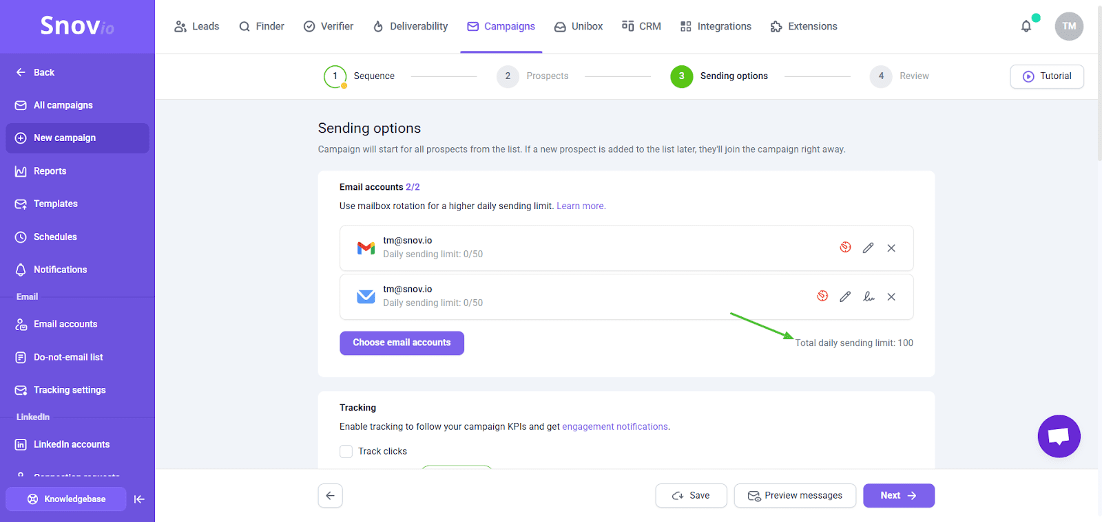Open Schedules in sidebar
This screenshot has width=1102, height=522.
tap(77, 237)
